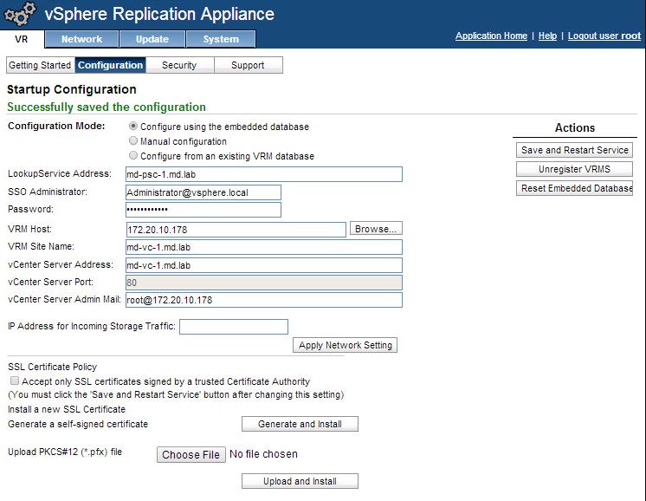This screenshot has width=646, height=501.
Task: Click the Generate and Install button
Action: coord(300,424)
